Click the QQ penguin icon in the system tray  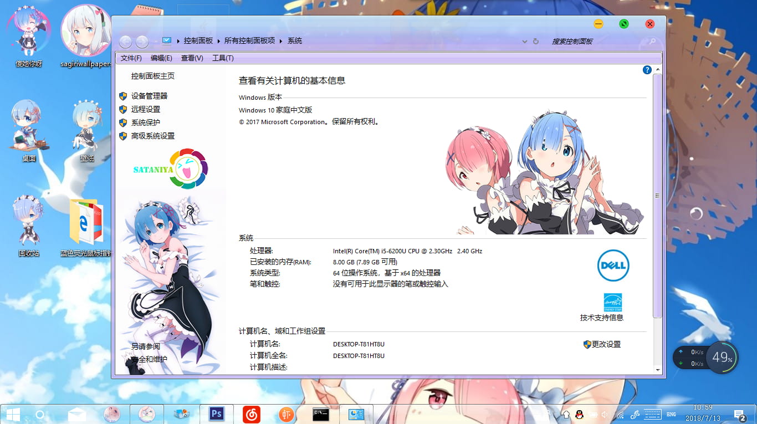tap(579, 415)
